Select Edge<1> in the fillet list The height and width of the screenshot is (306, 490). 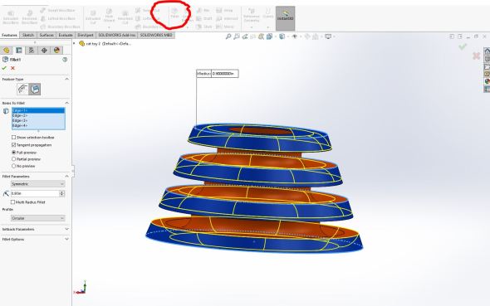pos(38,110)
